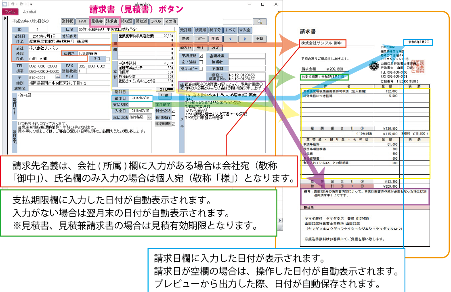
Task: Expand the Quick Access Toolbar customize arrow
Action: pyautogui.click(x=30, y=5)
